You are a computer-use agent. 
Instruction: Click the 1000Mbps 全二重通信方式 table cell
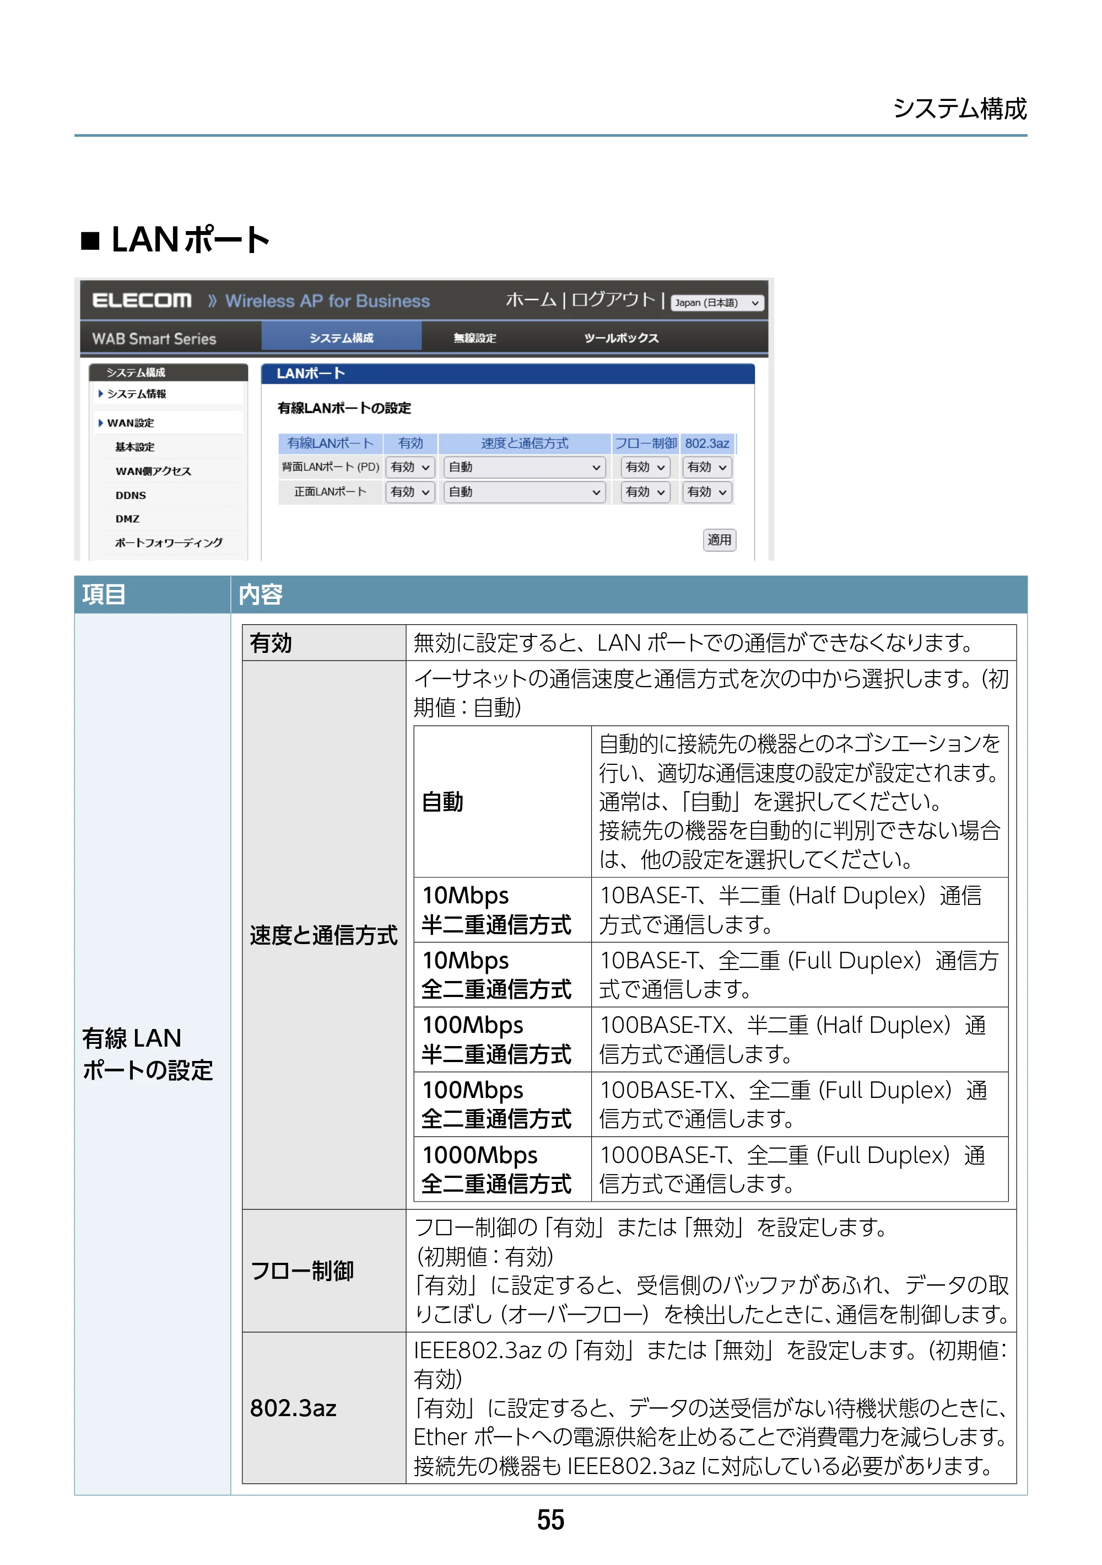pyautogui.click(x=503, y=1170)
